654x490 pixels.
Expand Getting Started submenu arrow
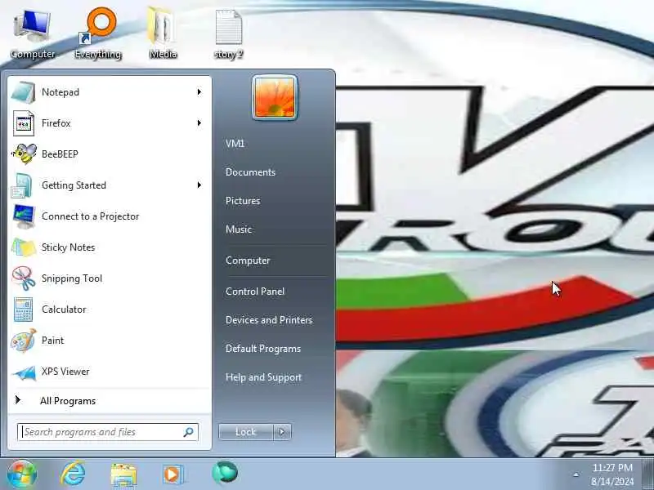click(x=199, y=185)
